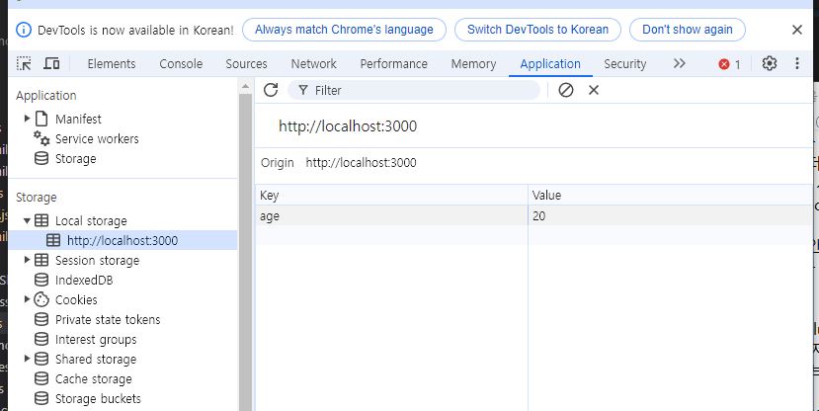Clear all storage entries icon

[x=566, y=90]
